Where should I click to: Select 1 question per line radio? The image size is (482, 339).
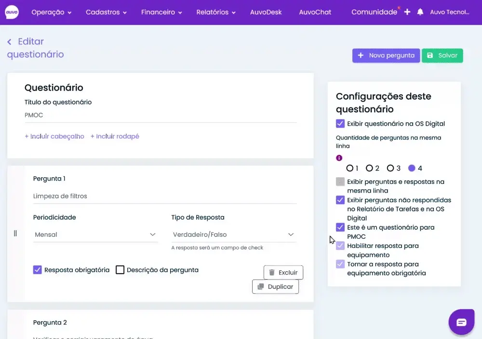(x=349, y=168)
